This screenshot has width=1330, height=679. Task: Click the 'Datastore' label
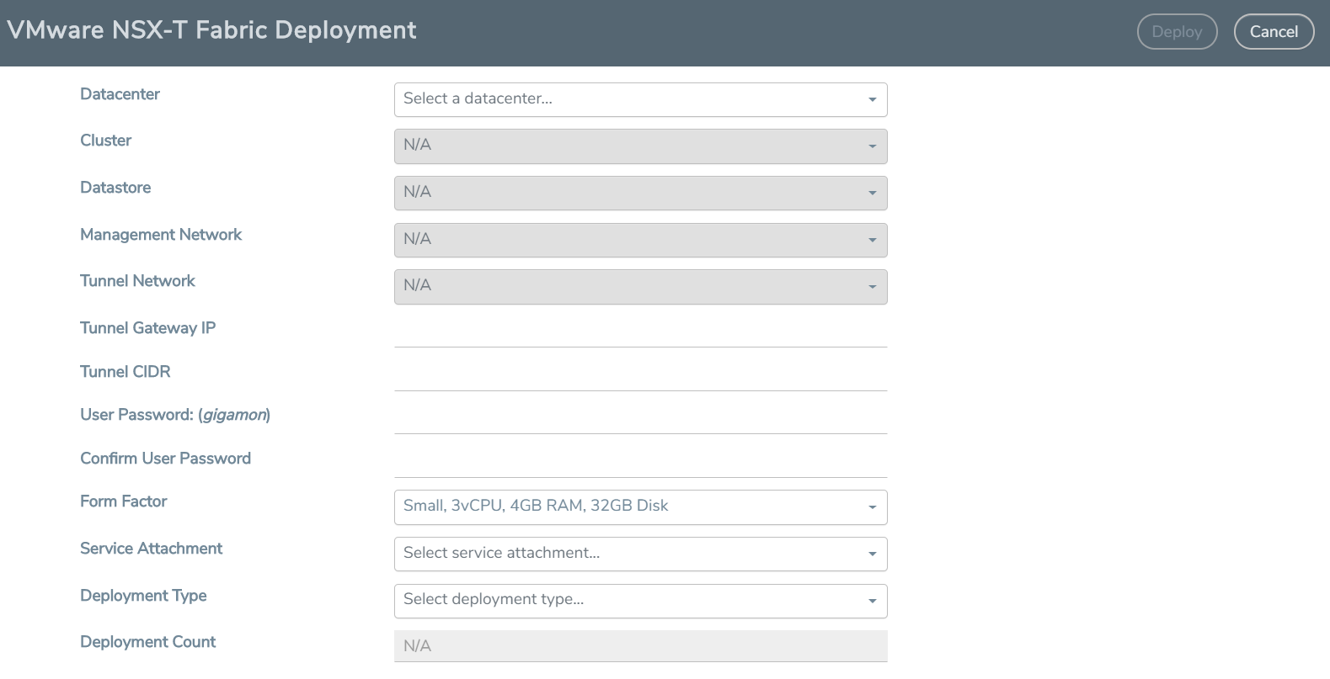[115, 188]
